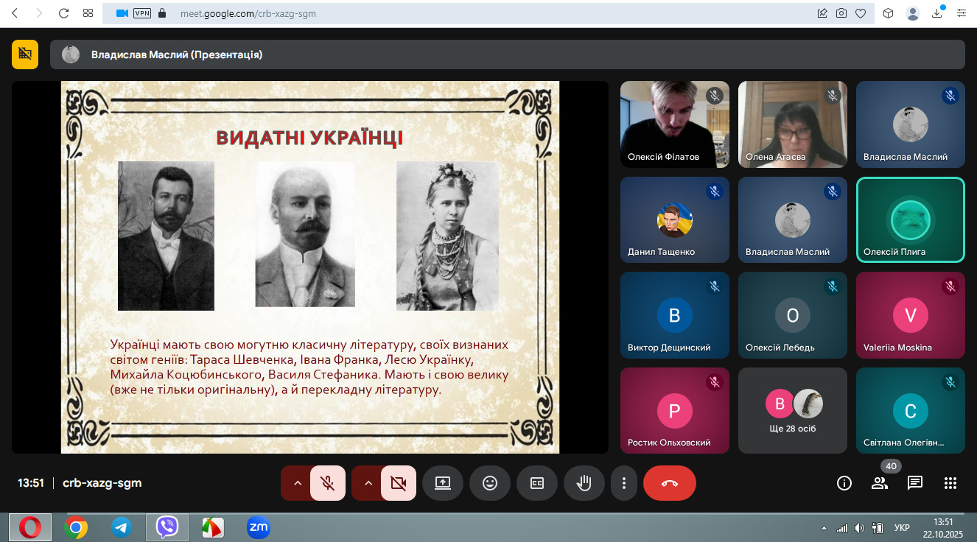Click the raise hand icon
This screenshot has width=977, height=542.
584,483
